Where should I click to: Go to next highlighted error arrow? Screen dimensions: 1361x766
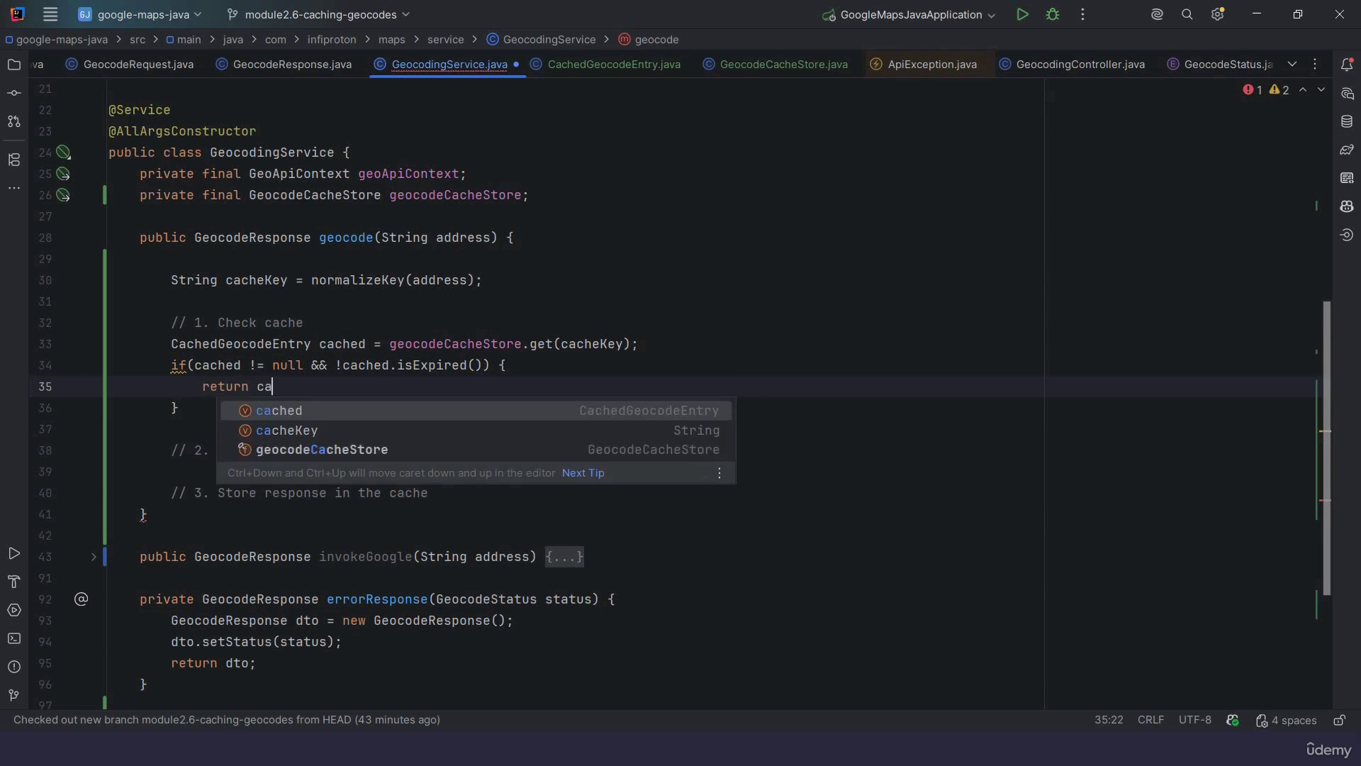coord(1321,90)
